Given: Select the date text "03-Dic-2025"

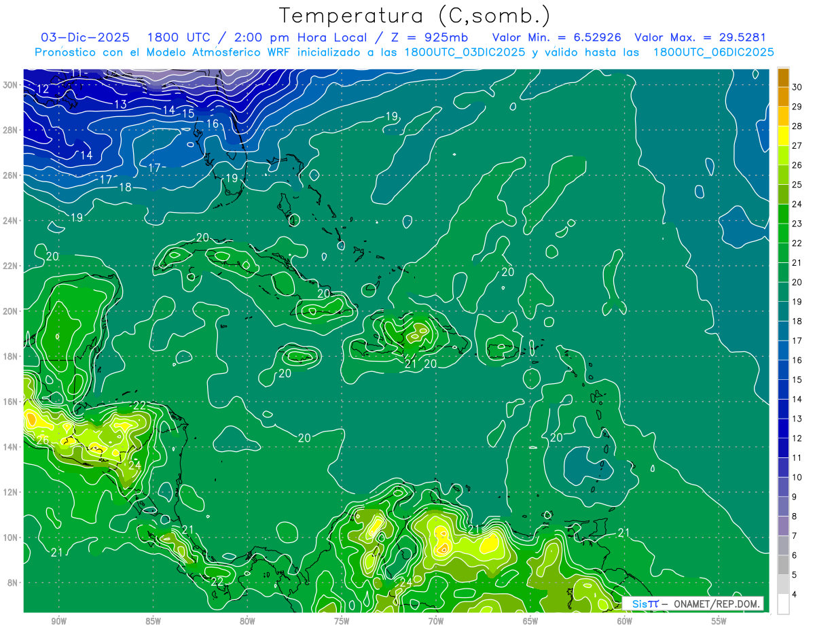Looking at the screenshot, I should click(85, 37).
